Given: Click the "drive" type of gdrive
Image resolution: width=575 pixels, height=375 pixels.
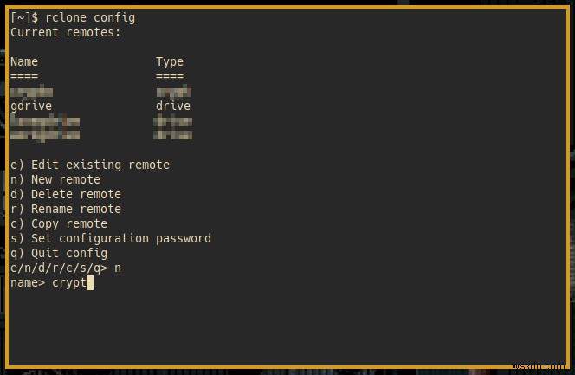Looking at the screenshot, I should coord(173,106).
